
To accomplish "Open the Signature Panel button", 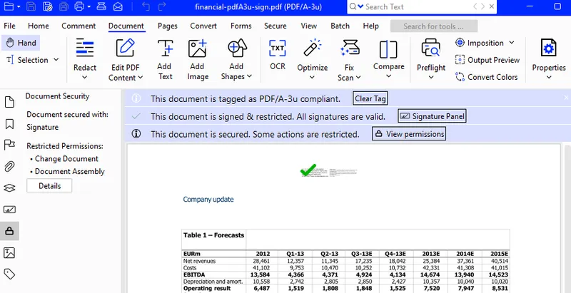I will click(432, 116).
